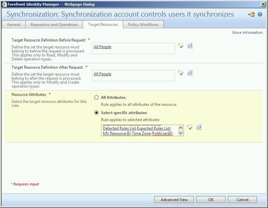Click validate icon for After Request set
The image size is (268, 208).
(180, 73)
